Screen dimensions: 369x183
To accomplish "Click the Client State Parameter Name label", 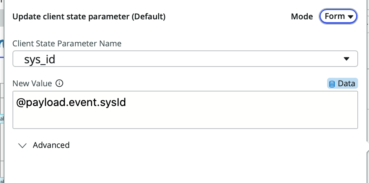I will 67,43.
